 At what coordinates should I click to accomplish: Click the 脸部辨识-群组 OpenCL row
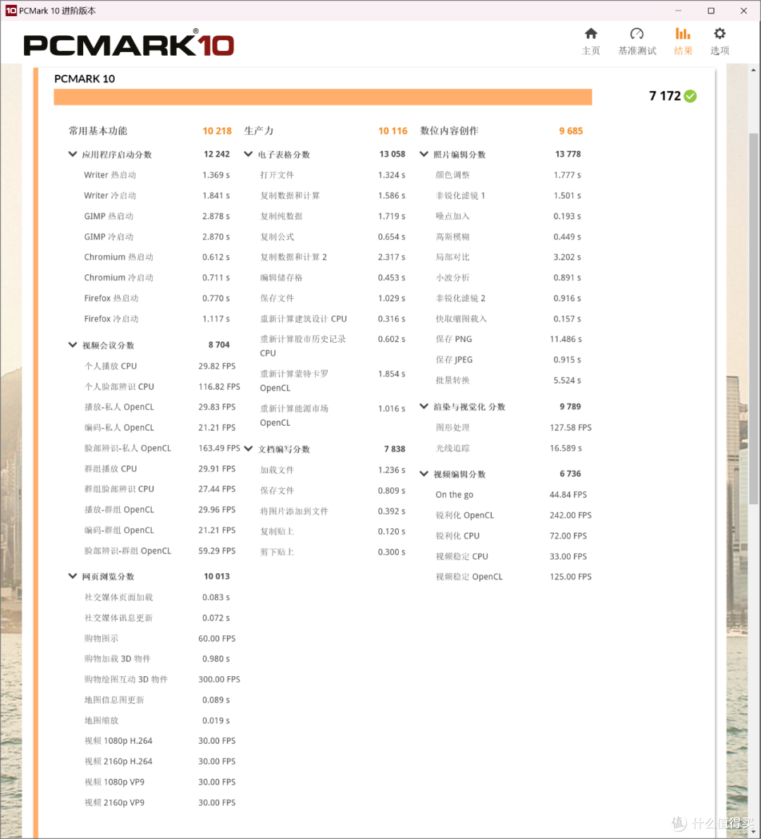click(159, 551)
